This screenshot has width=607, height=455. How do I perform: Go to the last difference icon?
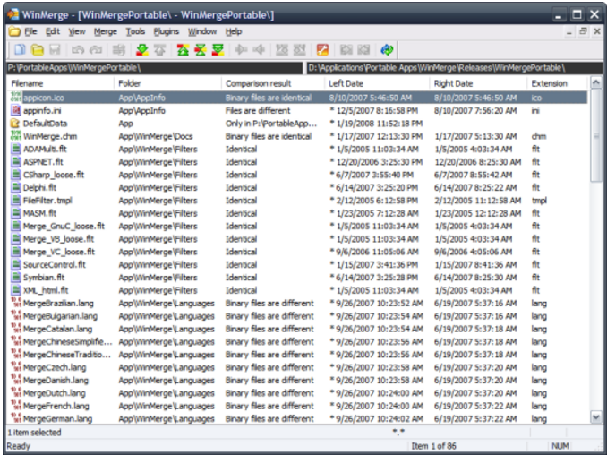(x=218, y=49)
